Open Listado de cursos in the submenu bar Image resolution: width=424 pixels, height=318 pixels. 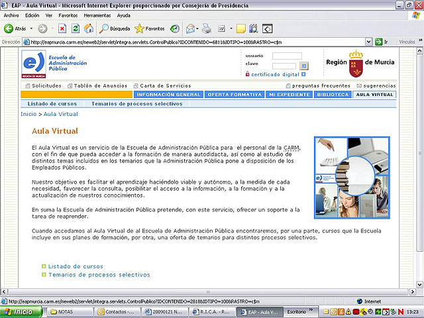(x=52, y=104)
